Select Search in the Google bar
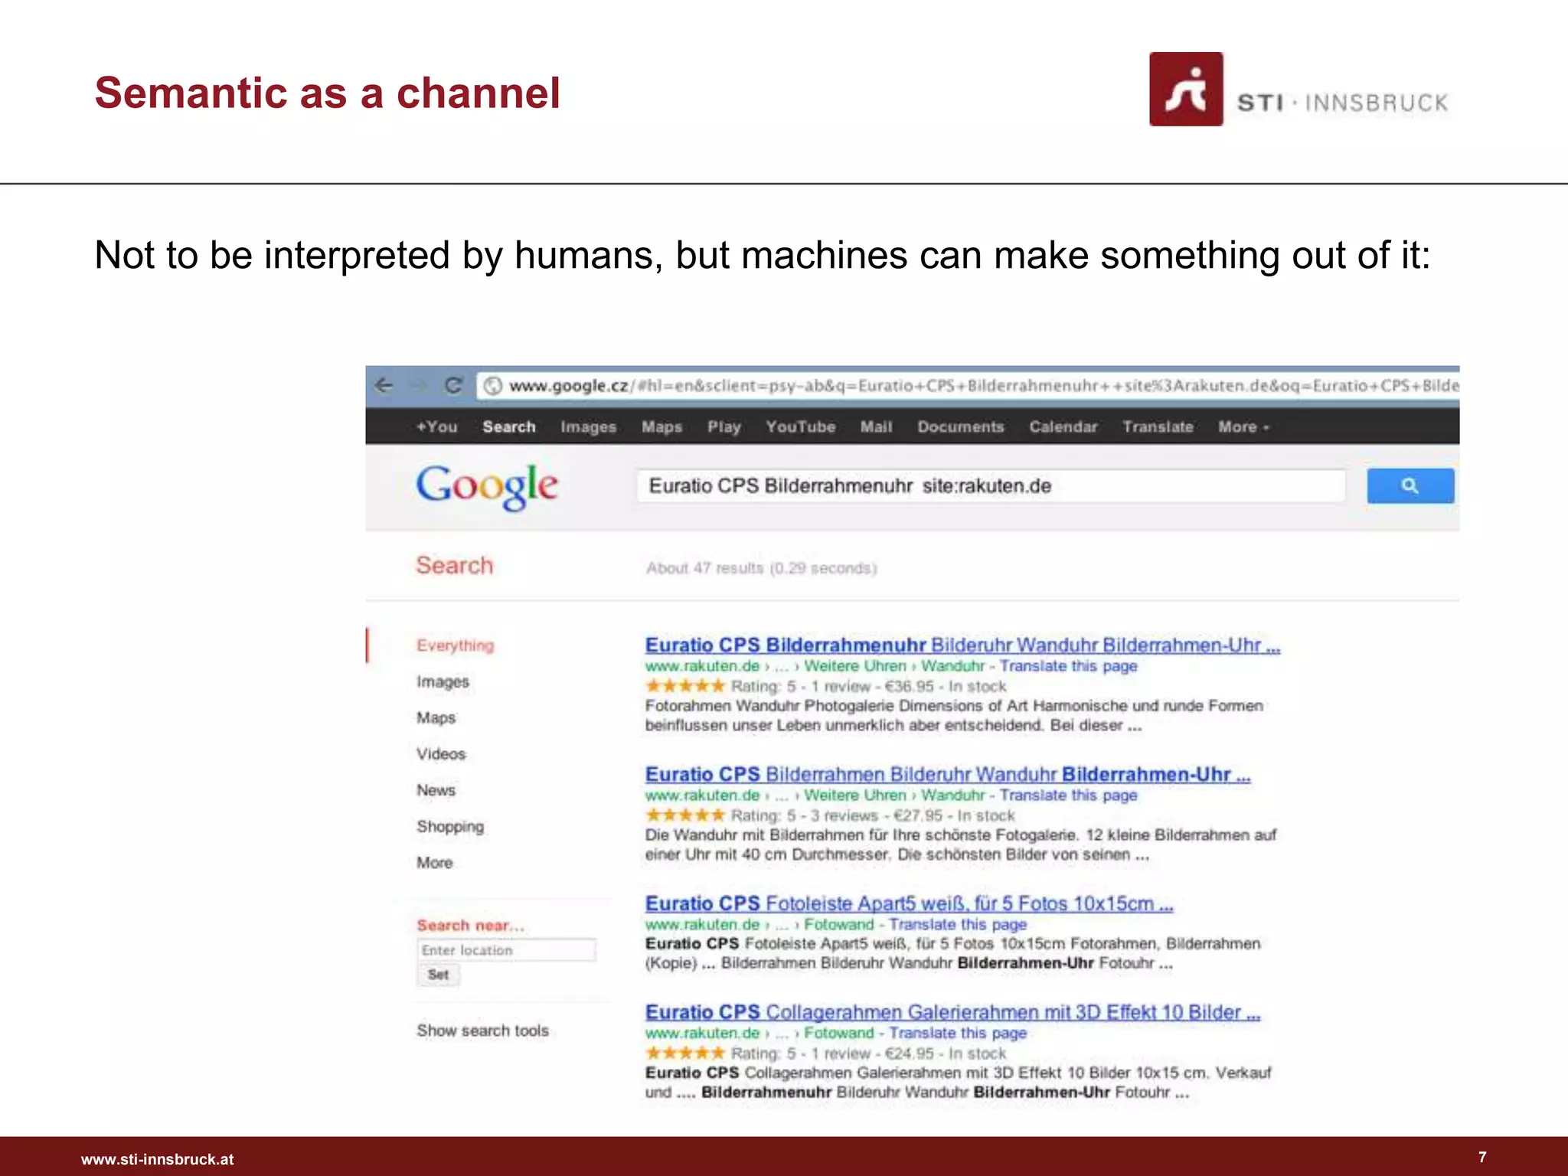Screen dimensions: 1568x1176 point(508,427)
